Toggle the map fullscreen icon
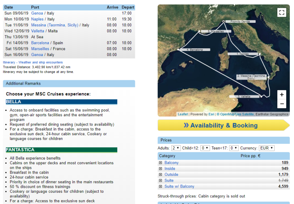Image resolution: width=294 pixels, height=204 pixels. pos(282,12)
